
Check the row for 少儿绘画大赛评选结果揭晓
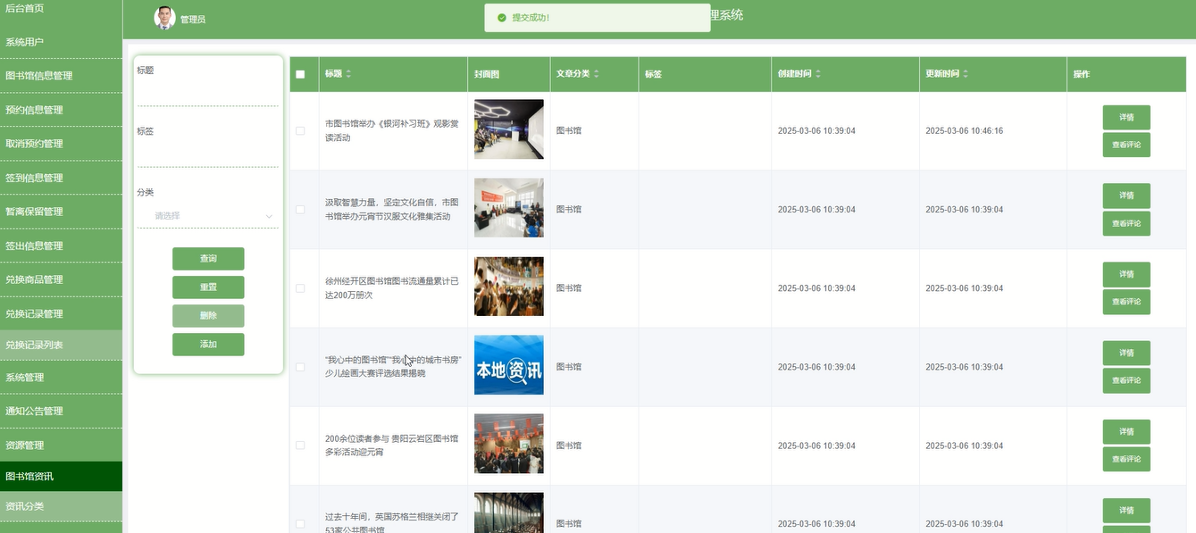pos(300,367)
